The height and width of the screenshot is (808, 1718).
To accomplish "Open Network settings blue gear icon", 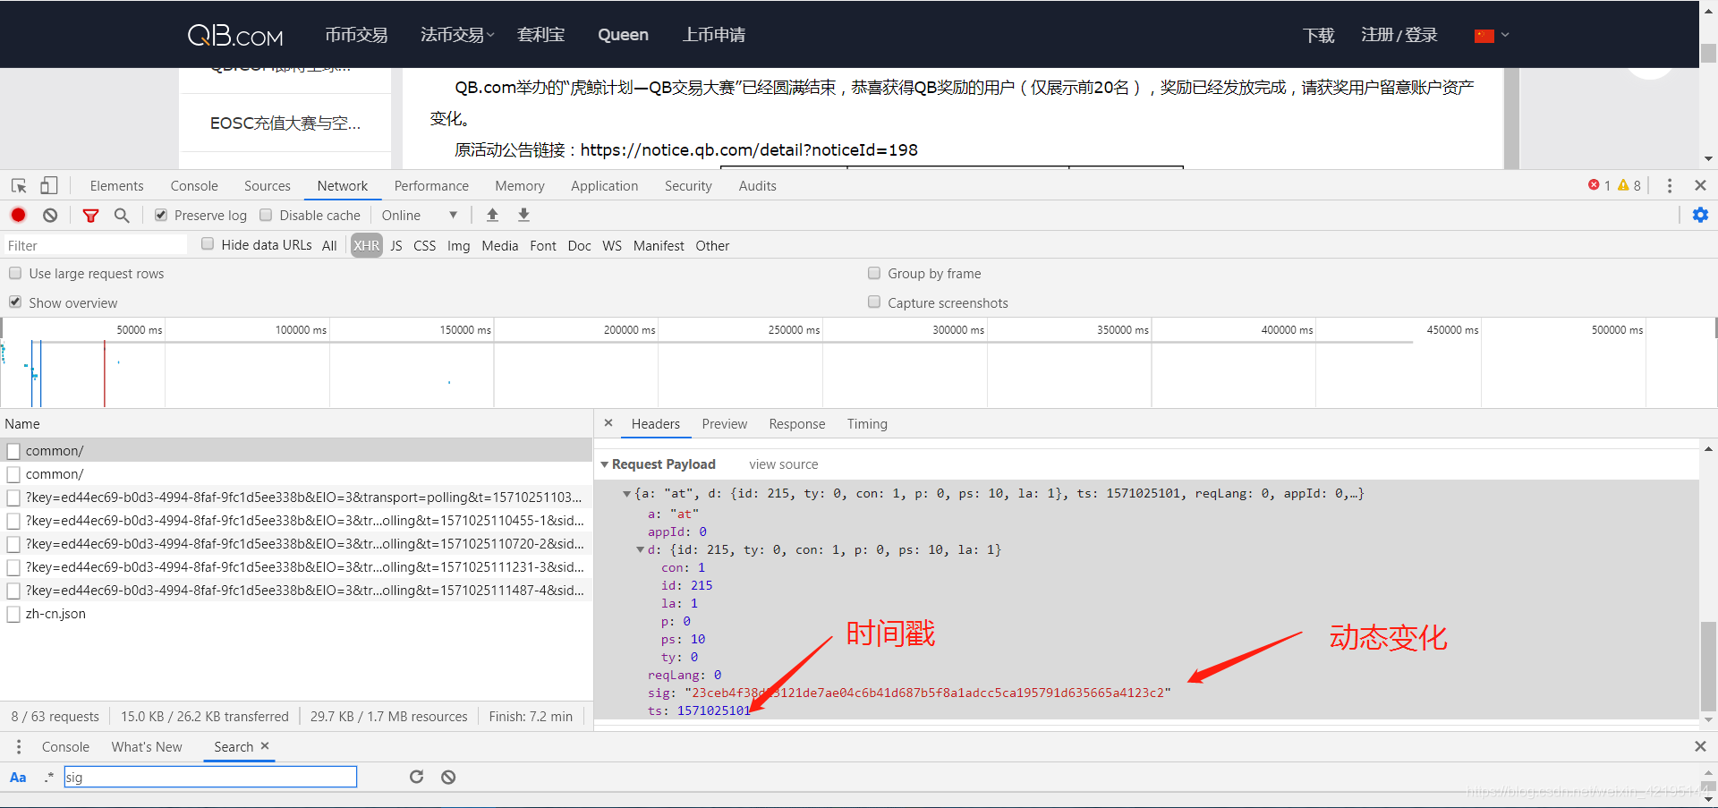I will pos(1700,215).
